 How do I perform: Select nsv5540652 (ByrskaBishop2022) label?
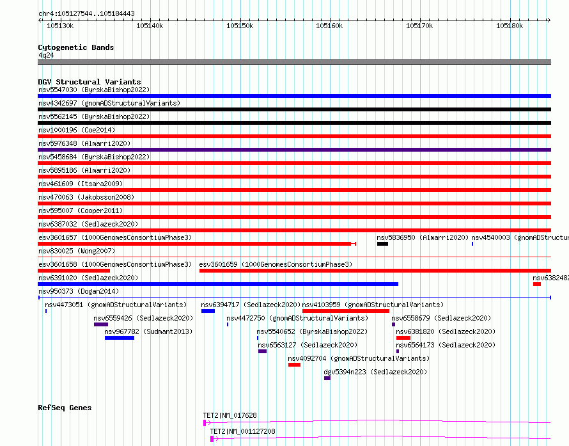coord(312,331)
